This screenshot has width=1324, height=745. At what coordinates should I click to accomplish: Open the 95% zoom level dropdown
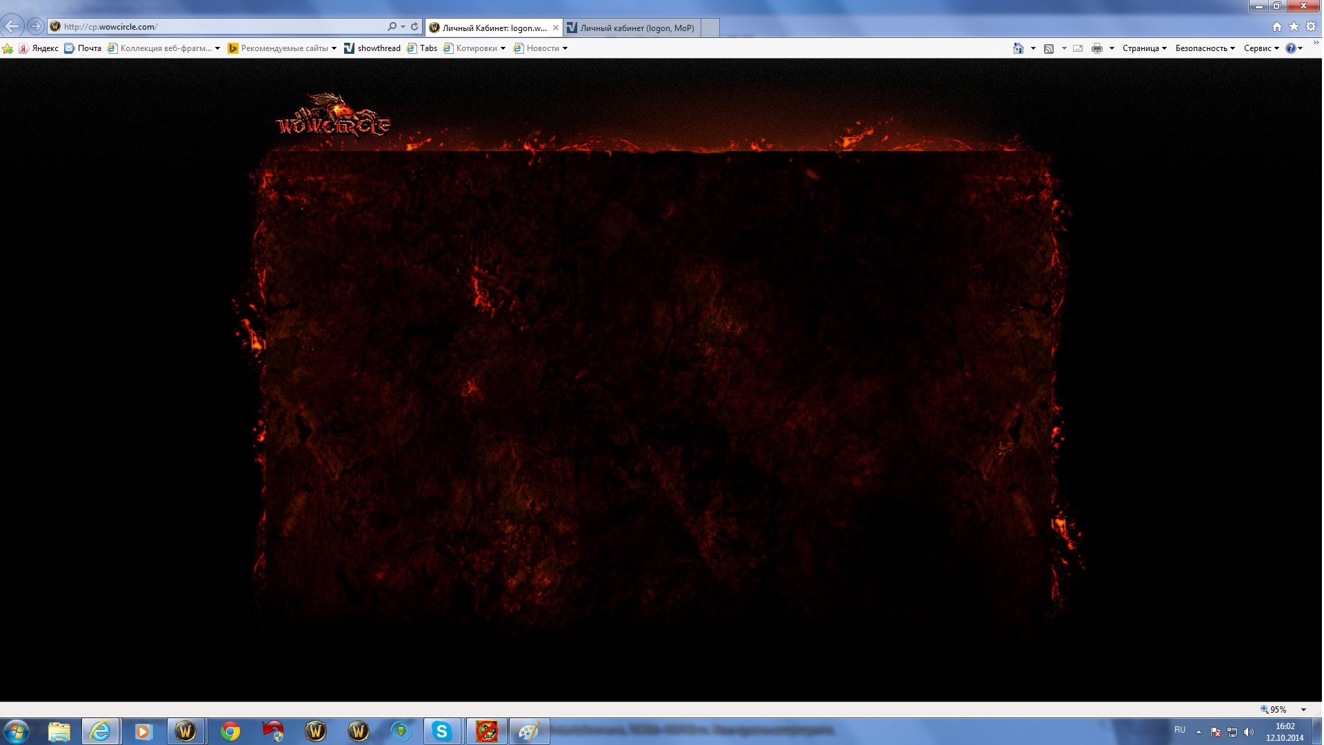click(1303, 709)
